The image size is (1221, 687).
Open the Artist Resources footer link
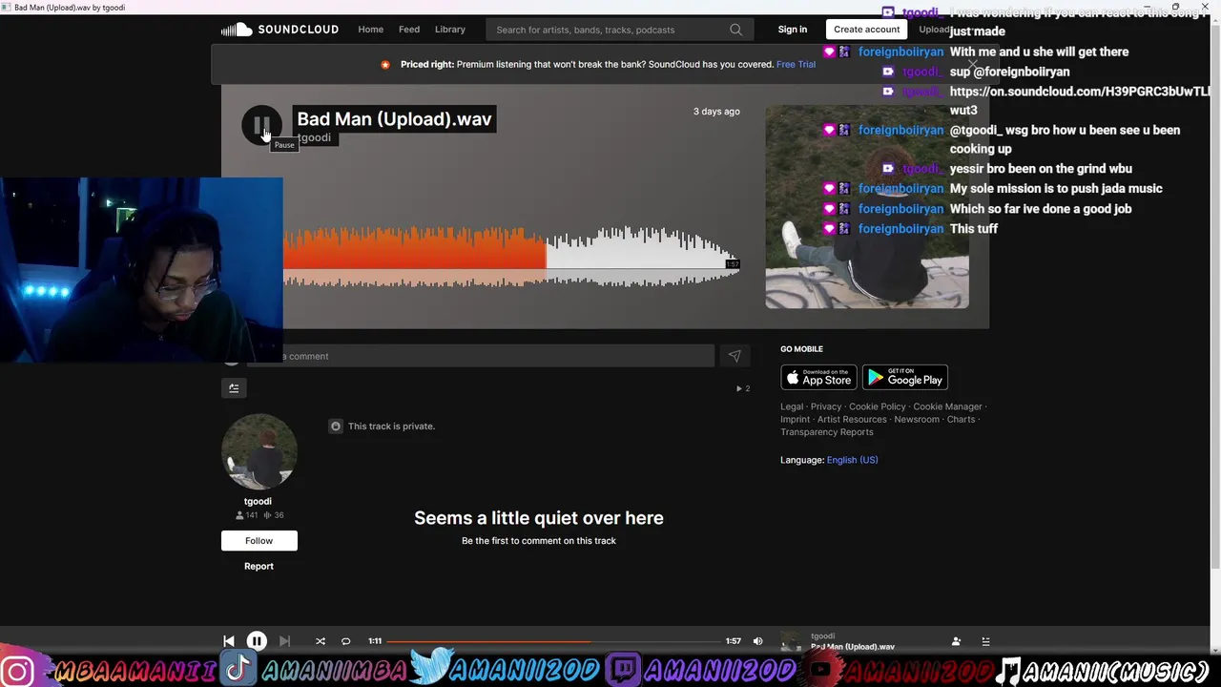[x=852, y=420]
